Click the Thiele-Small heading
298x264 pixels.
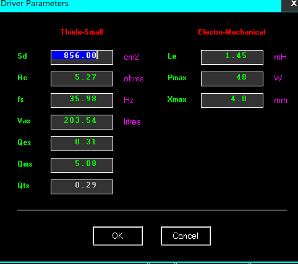point(82,32)
